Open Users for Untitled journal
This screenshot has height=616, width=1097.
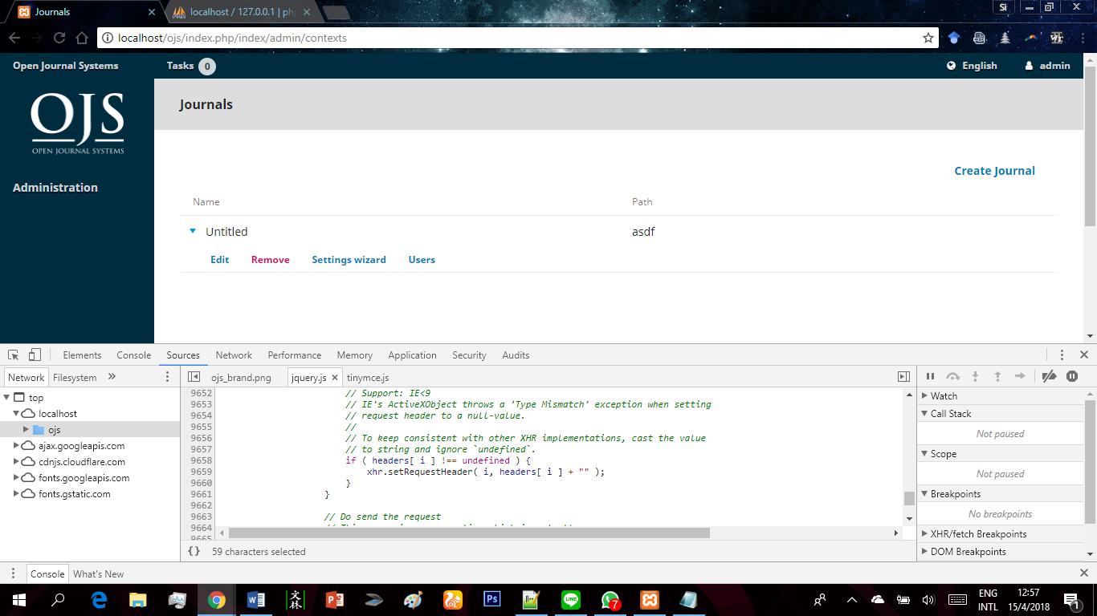422,259
